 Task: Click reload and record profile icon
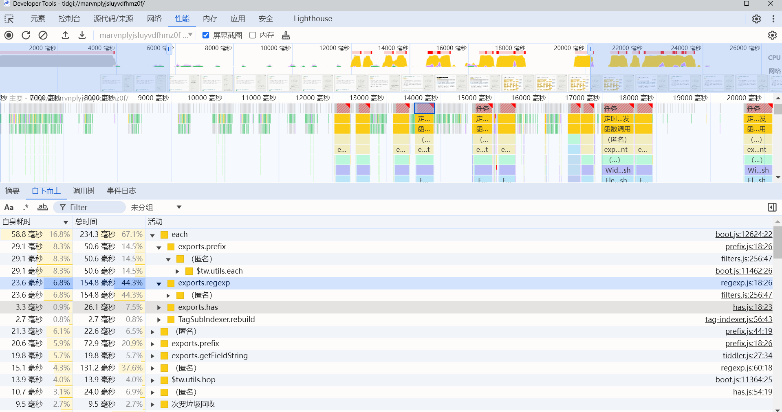(26, 35)
